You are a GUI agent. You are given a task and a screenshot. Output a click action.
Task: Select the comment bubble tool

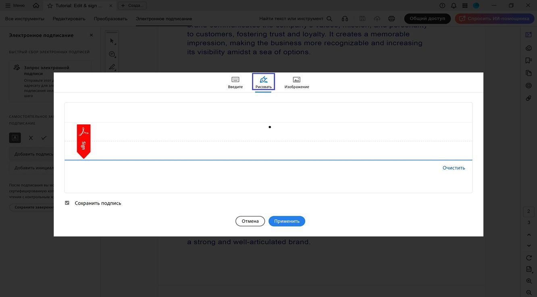tap(112, 54)
